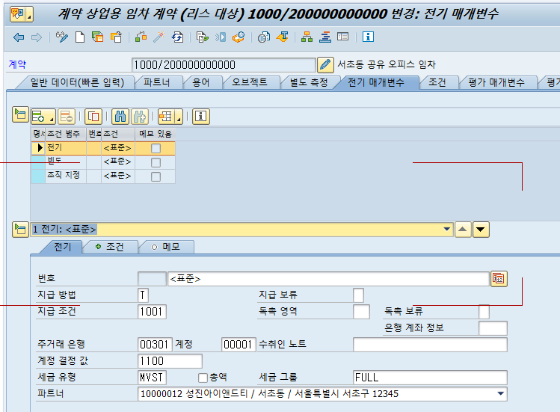Open the top-level 조건 tab
Screen dimensions: 560x412
tap(437, 82)
